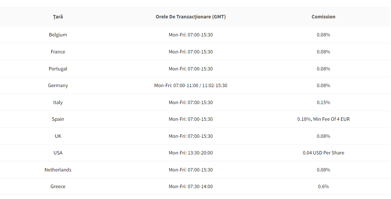Click Greece trading hours 07:30-14:00
This screenshot has height=199, width=391.
coord(191,186)
